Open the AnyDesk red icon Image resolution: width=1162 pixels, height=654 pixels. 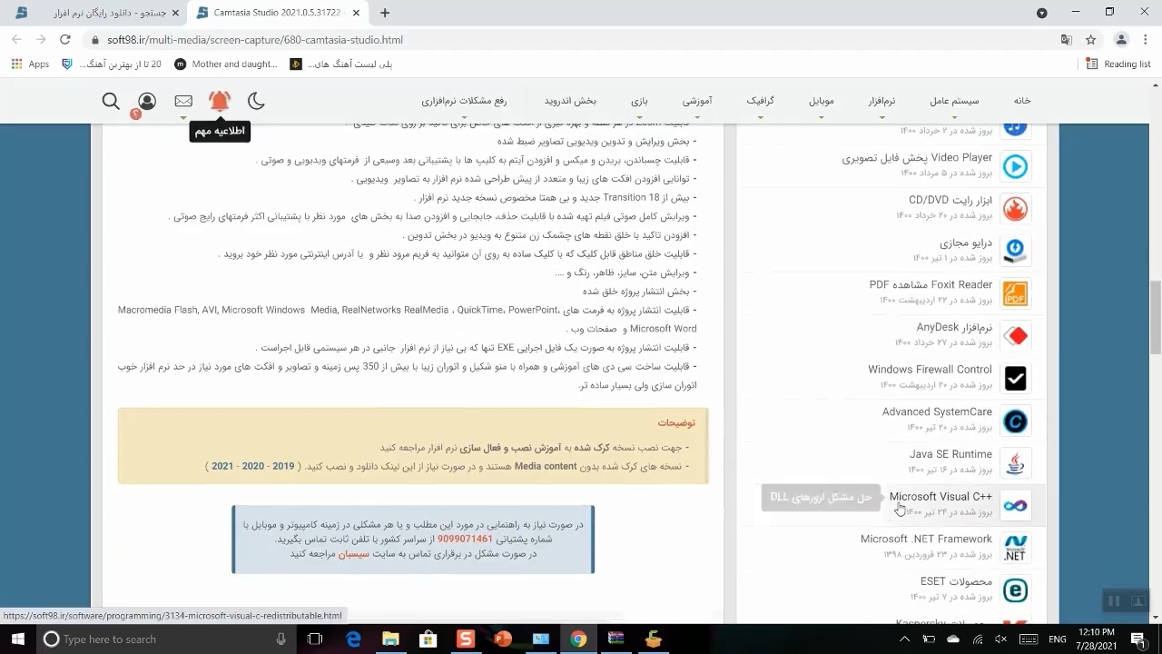[x=1015, y=336]
